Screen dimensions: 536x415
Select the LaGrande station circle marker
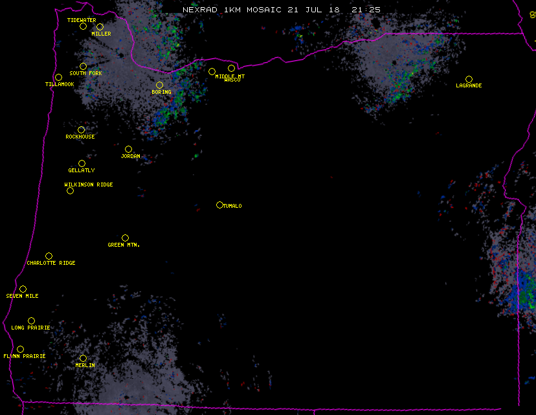click(x=469, y=80)
